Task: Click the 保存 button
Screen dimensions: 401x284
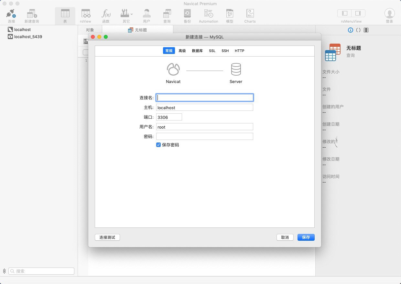Action: [306, 237]
